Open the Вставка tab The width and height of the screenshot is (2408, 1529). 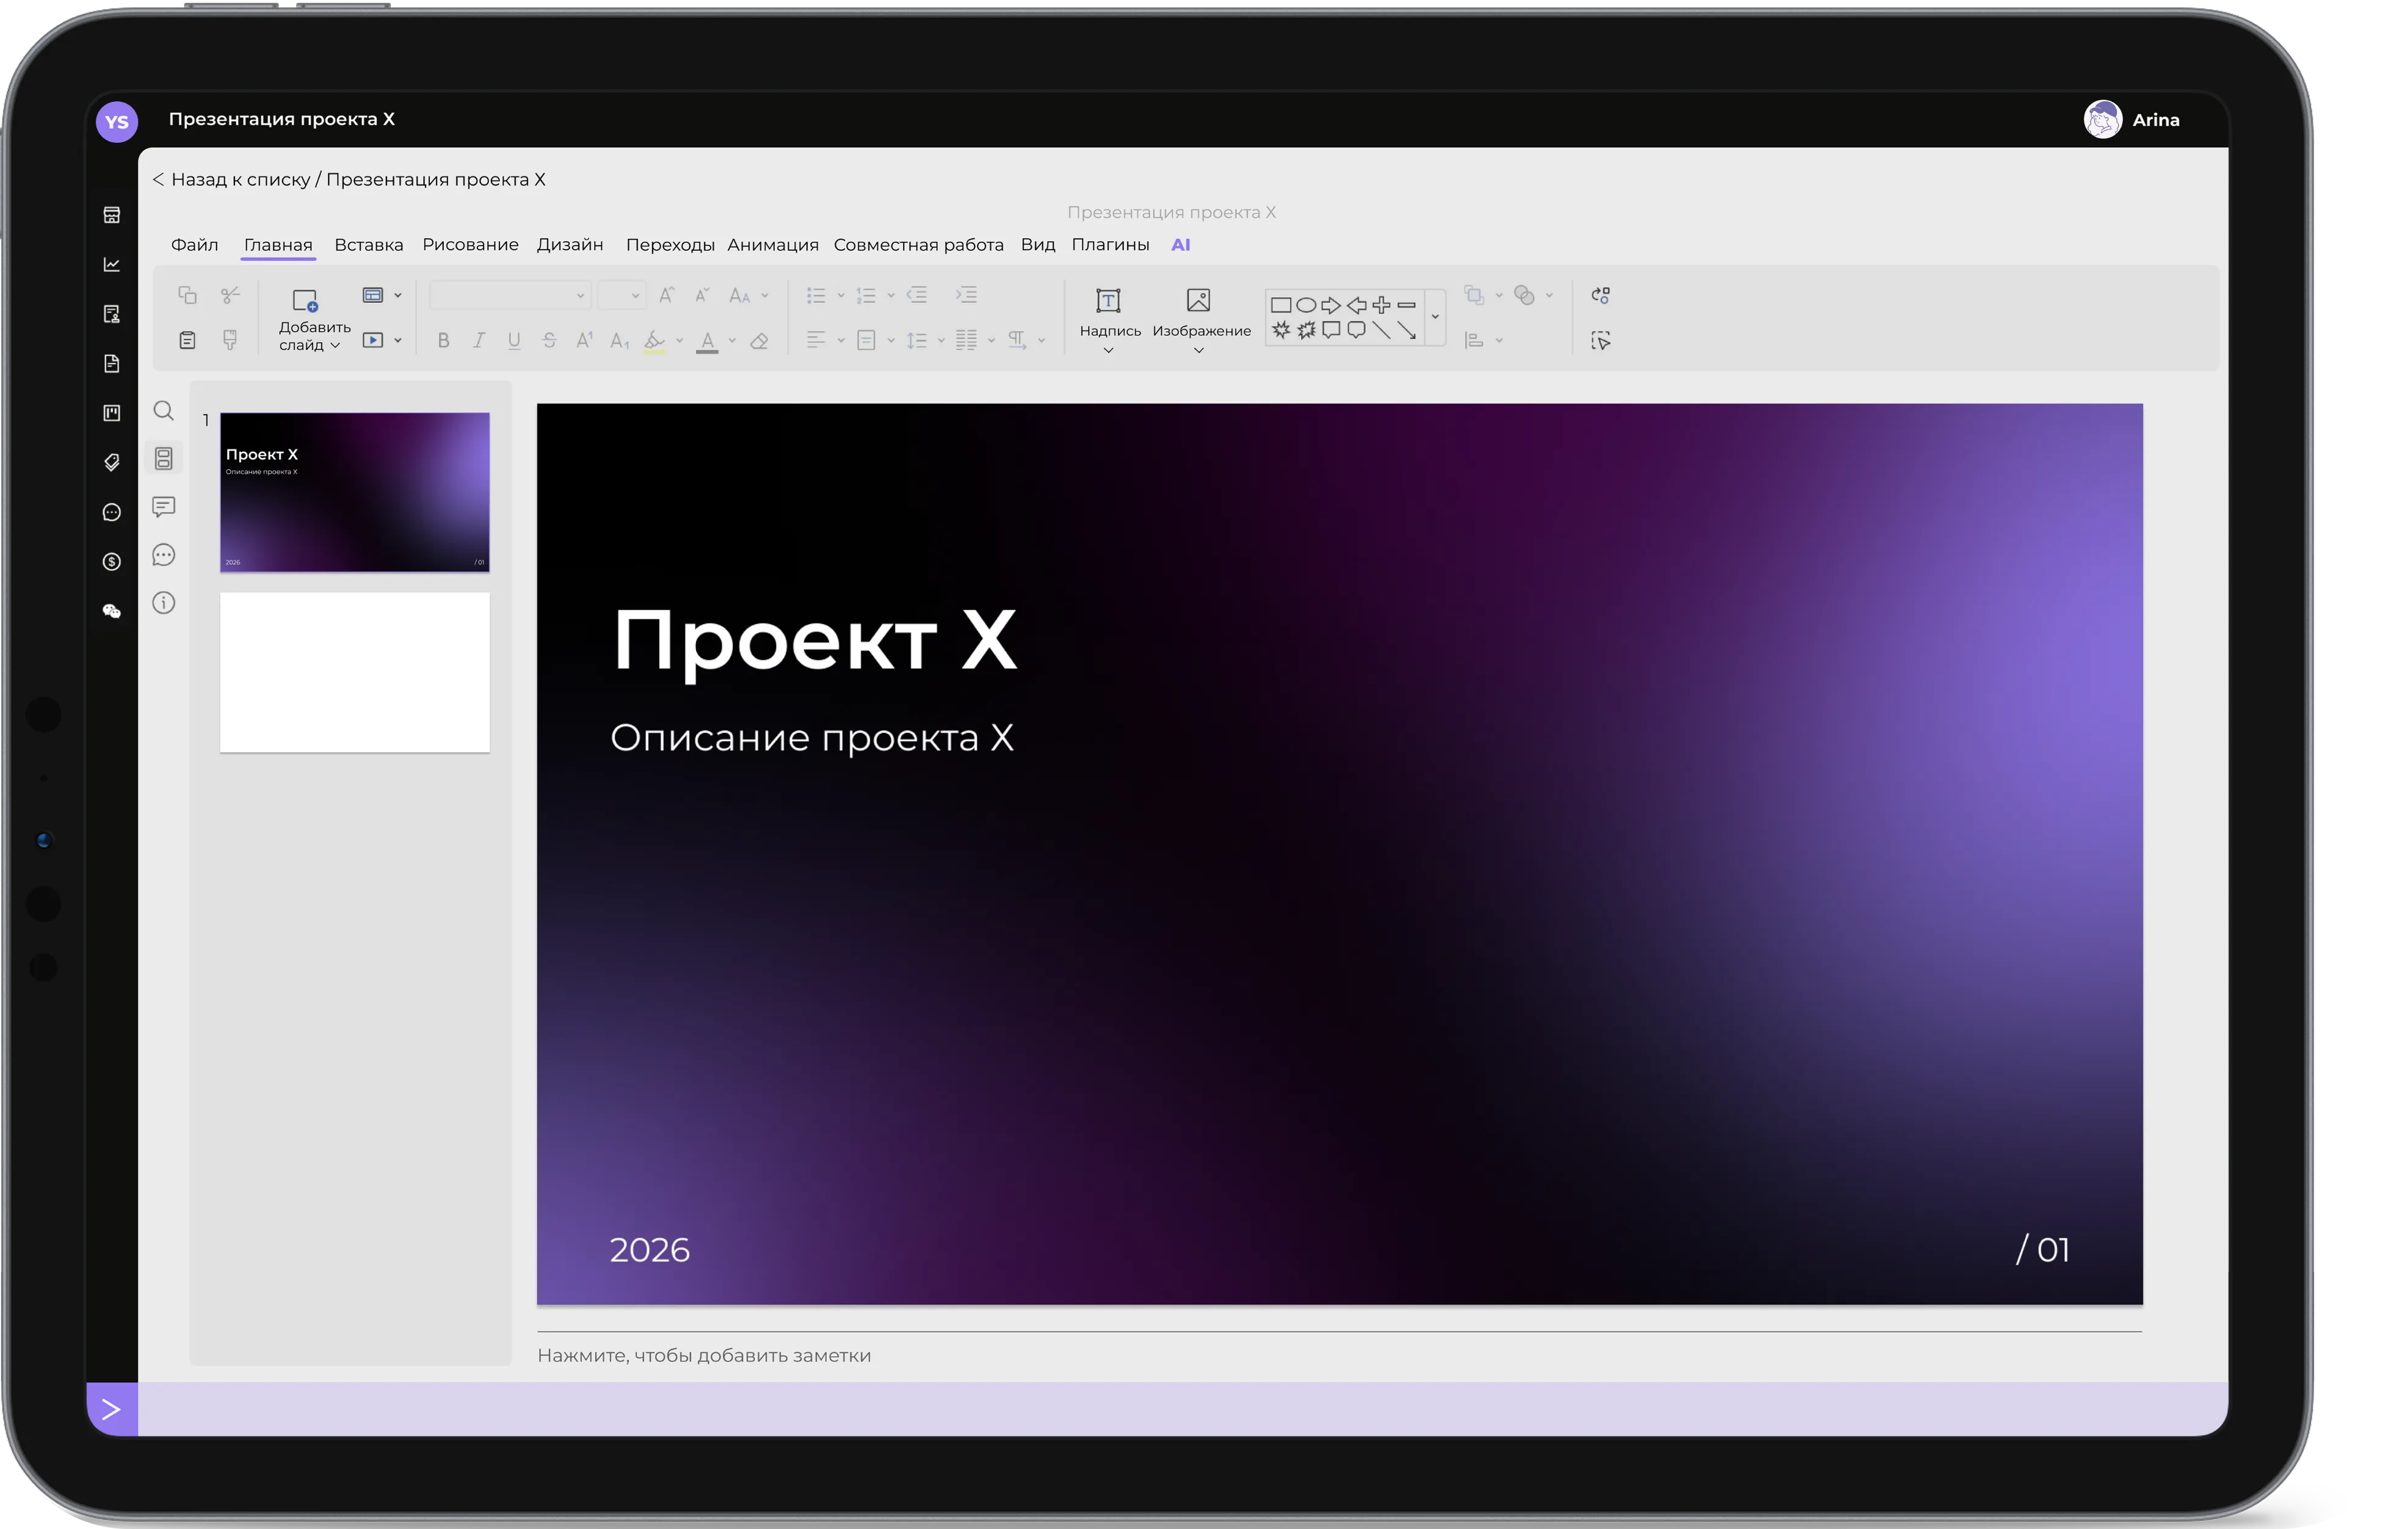click(368, 245)
